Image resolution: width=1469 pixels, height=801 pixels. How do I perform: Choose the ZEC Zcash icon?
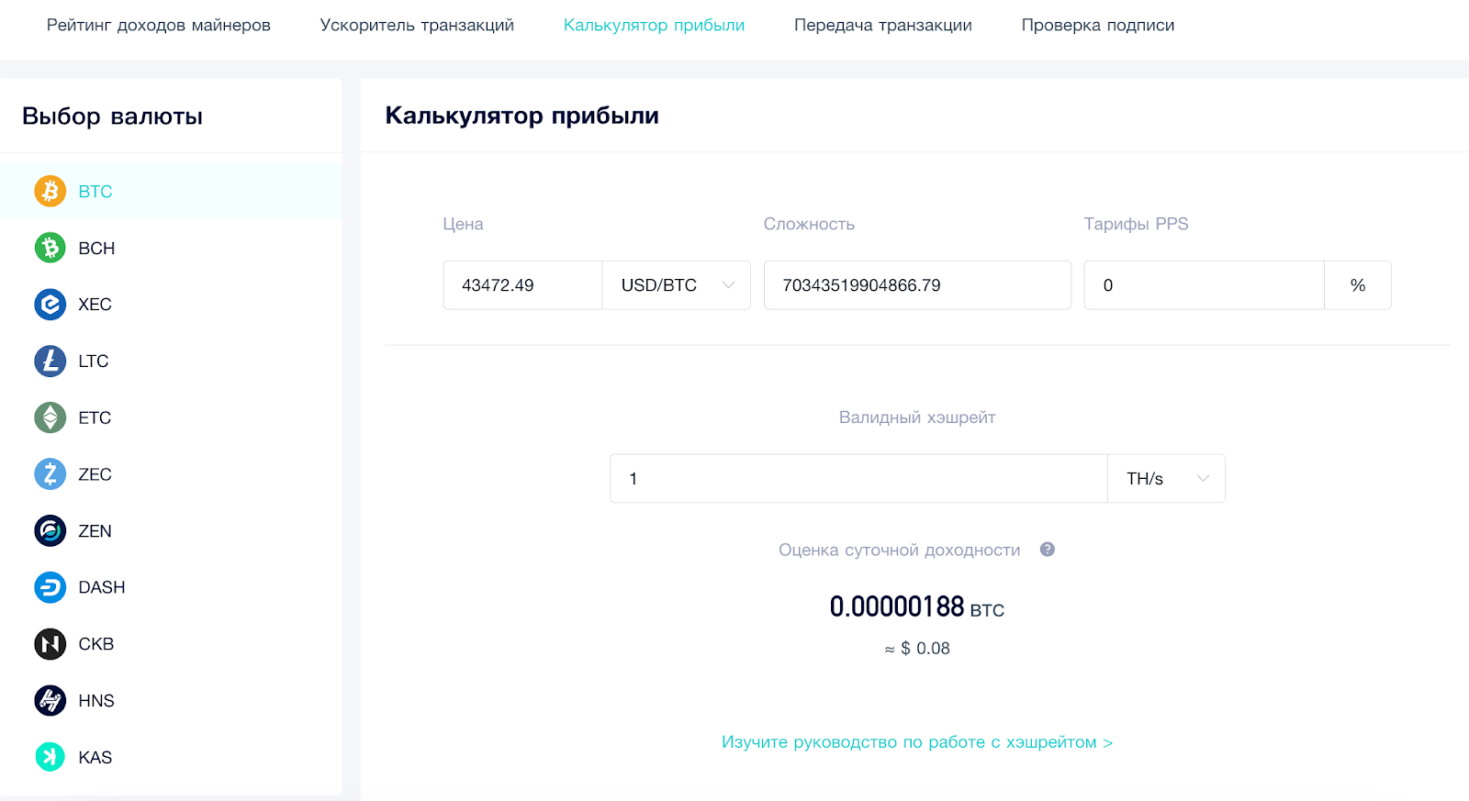click(50, 474)
